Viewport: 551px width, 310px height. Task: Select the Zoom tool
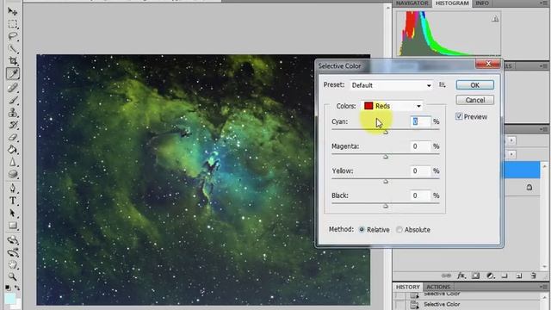pyautogui.click(x=13, y=276)
